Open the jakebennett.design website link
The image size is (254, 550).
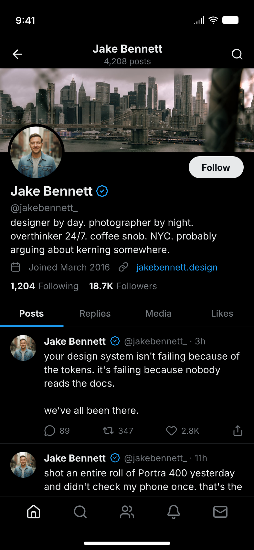(x=177, y=267)
